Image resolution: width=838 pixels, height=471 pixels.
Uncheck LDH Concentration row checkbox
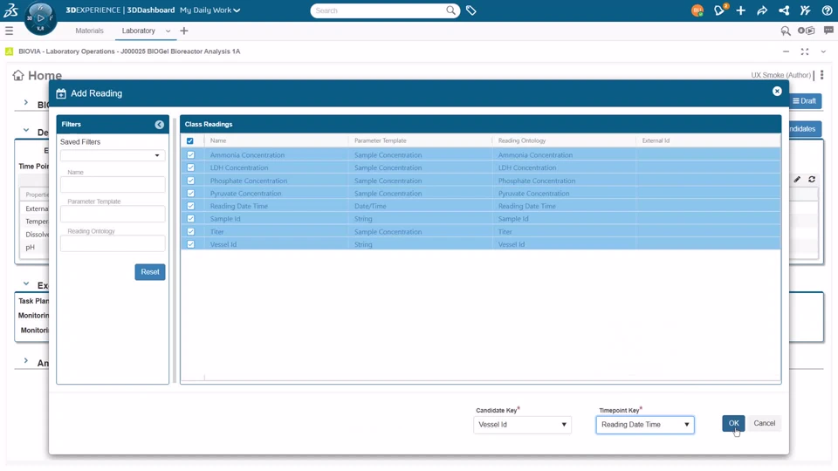coord(191,167)
